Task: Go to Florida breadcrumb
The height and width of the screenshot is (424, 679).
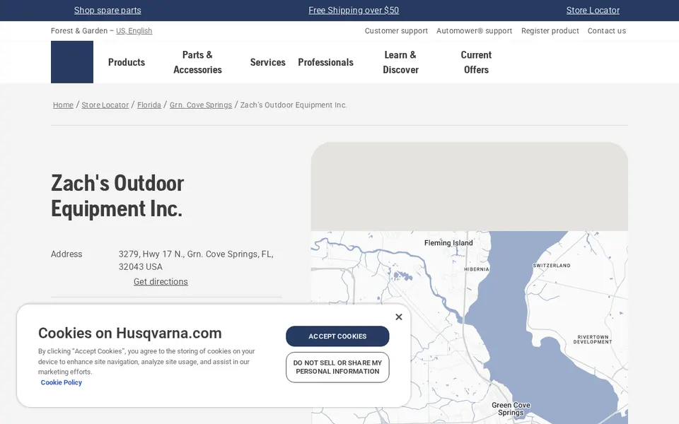Action: [149, 105]
